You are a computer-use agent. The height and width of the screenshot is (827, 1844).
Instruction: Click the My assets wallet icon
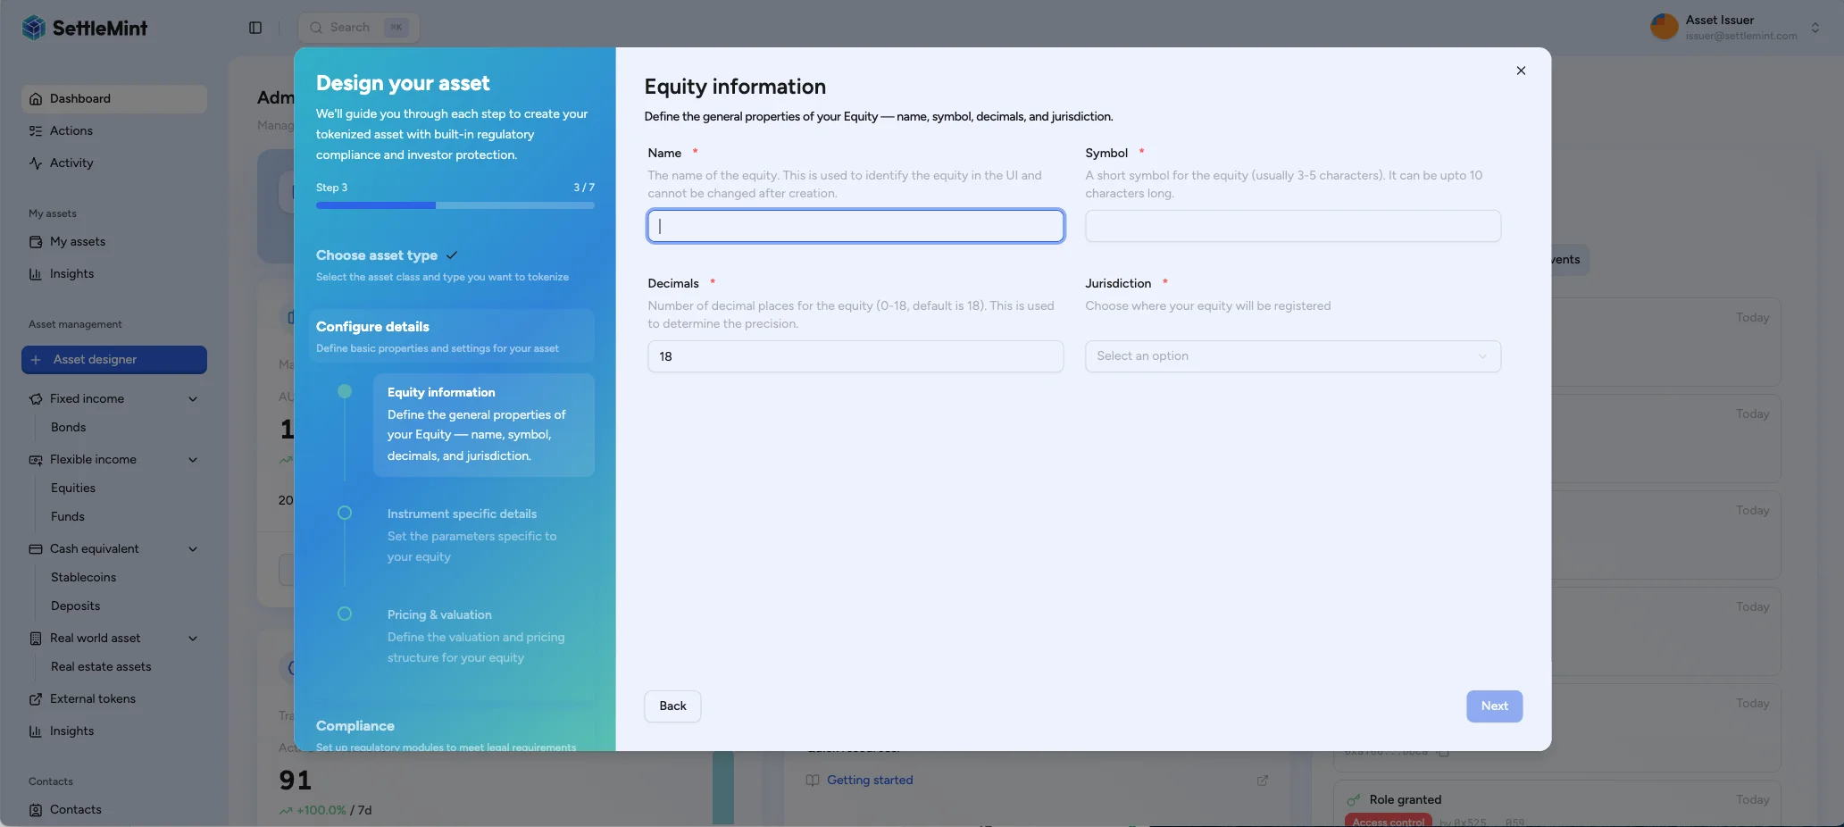point(36,242)
